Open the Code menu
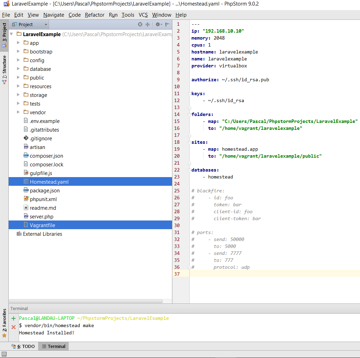Screen dimensions: 360x358 coord(75,15)
